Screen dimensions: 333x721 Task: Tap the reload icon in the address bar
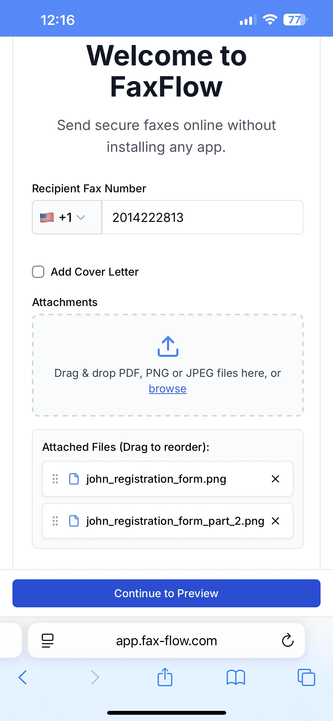pyautogui.click(x=287, y=641)
